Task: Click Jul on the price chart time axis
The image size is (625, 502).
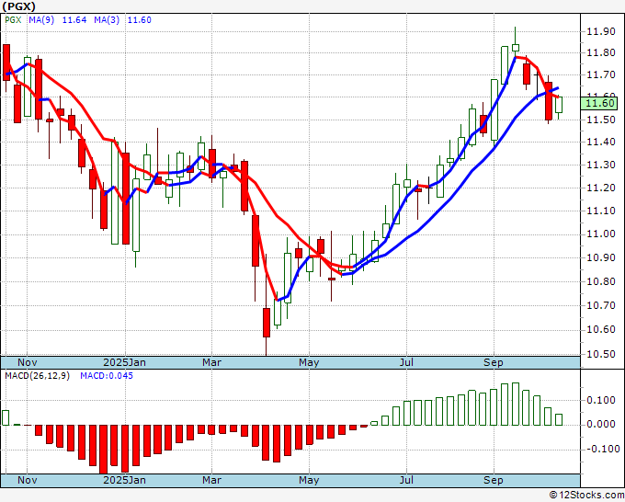Action: coord(406,362)
